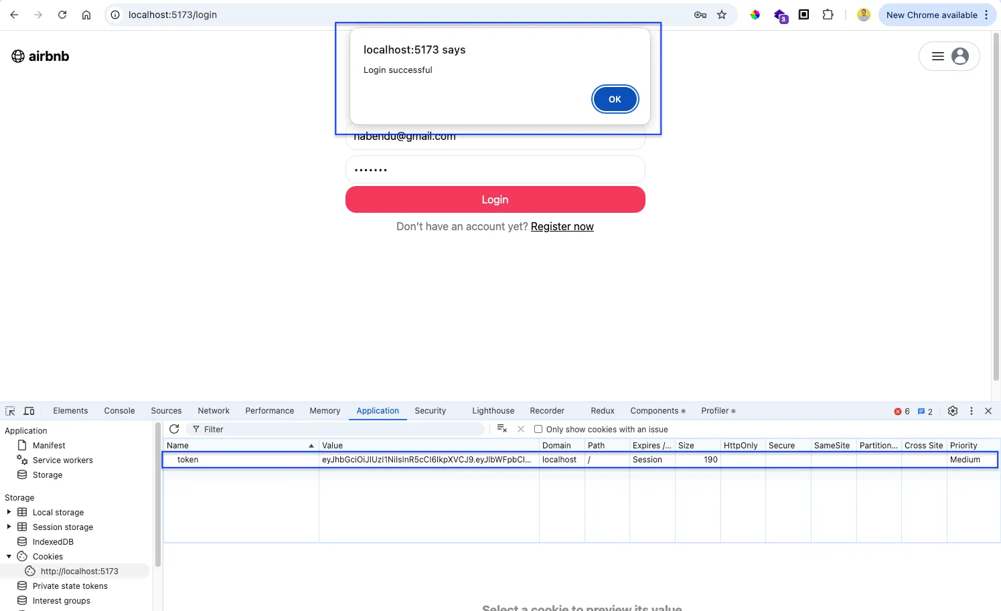
Task: Open site information icon in address bar
Action: pyautogui.click(x=115, y=15)
